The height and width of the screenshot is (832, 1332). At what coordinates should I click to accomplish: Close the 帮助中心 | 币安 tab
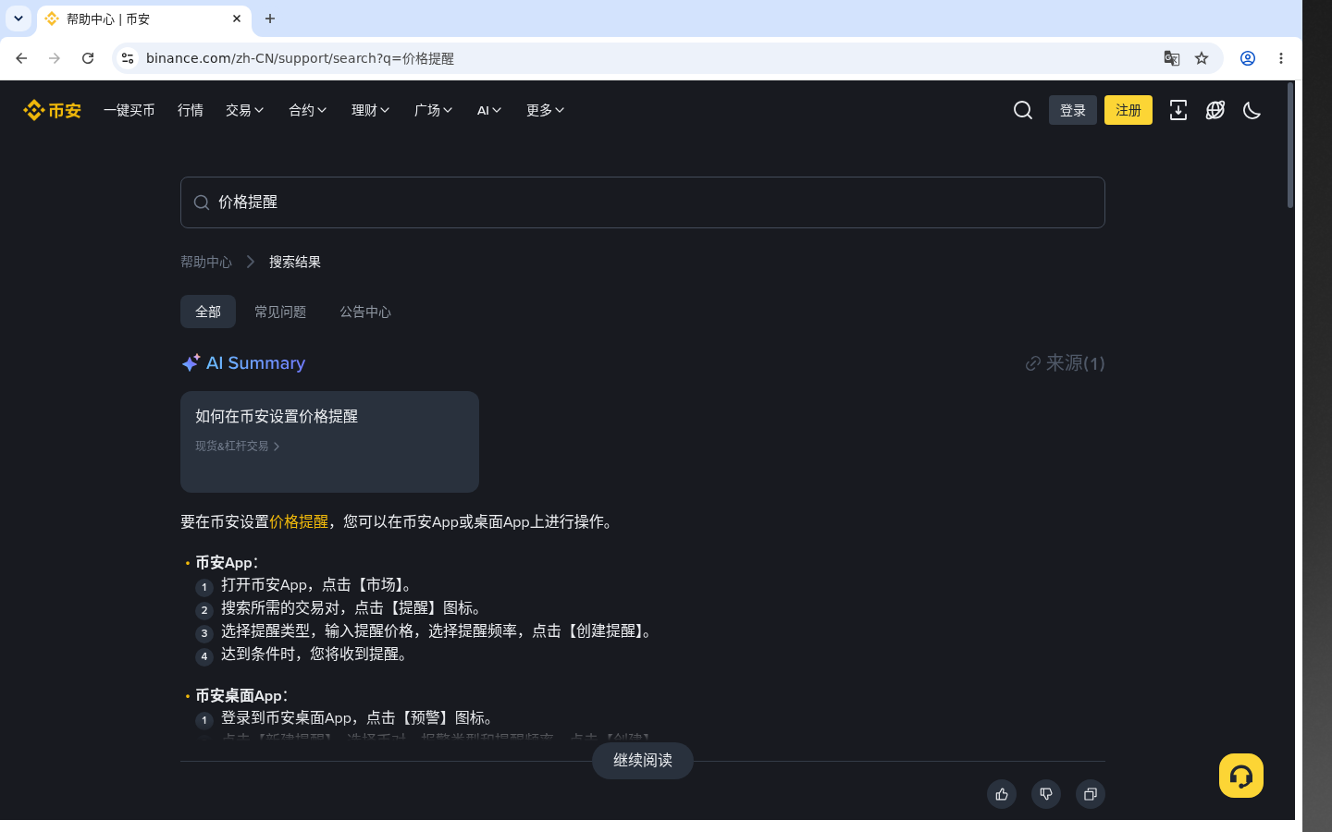(237, 18)
